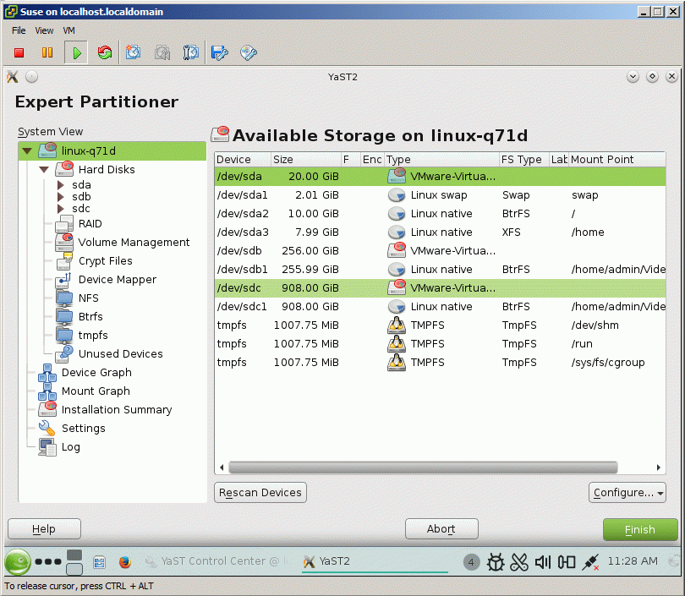
Task: Select the /dev/sda disk row
Action: (440, 177)
